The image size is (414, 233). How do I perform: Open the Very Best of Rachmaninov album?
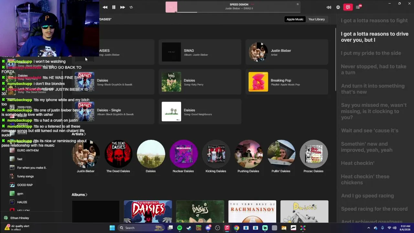252,212
